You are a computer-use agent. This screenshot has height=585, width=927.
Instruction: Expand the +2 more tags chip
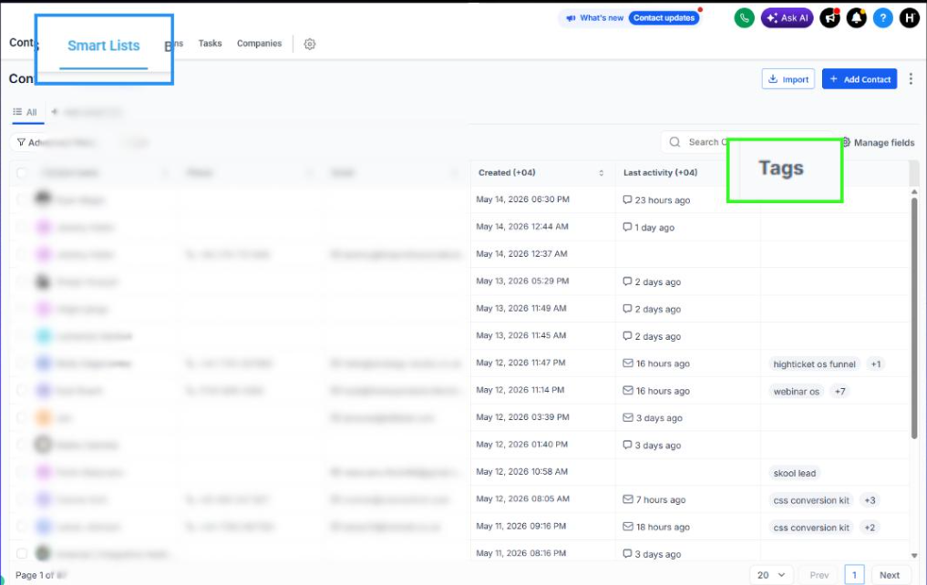(870, 527)
